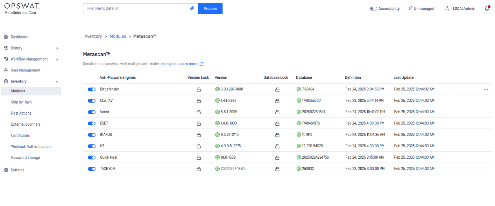The image size is (495, 206).
Task: Click the Quick Heal version lock icon
Action: click(x=199, y=157)
